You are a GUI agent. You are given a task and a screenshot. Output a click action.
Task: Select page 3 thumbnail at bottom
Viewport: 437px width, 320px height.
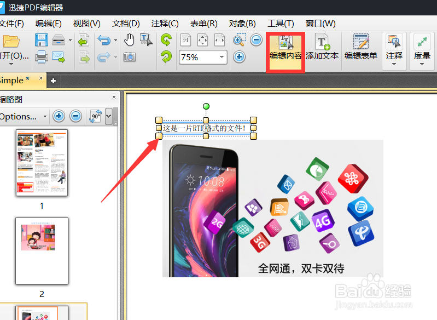coord(42,313)
